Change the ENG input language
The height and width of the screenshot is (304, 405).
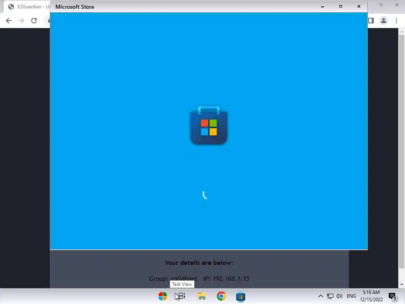tap(351, 296)
